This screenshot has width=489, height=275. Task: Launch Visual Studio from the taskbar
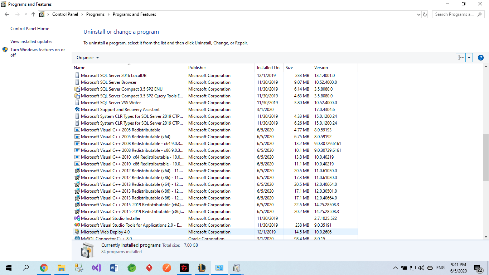97,268
